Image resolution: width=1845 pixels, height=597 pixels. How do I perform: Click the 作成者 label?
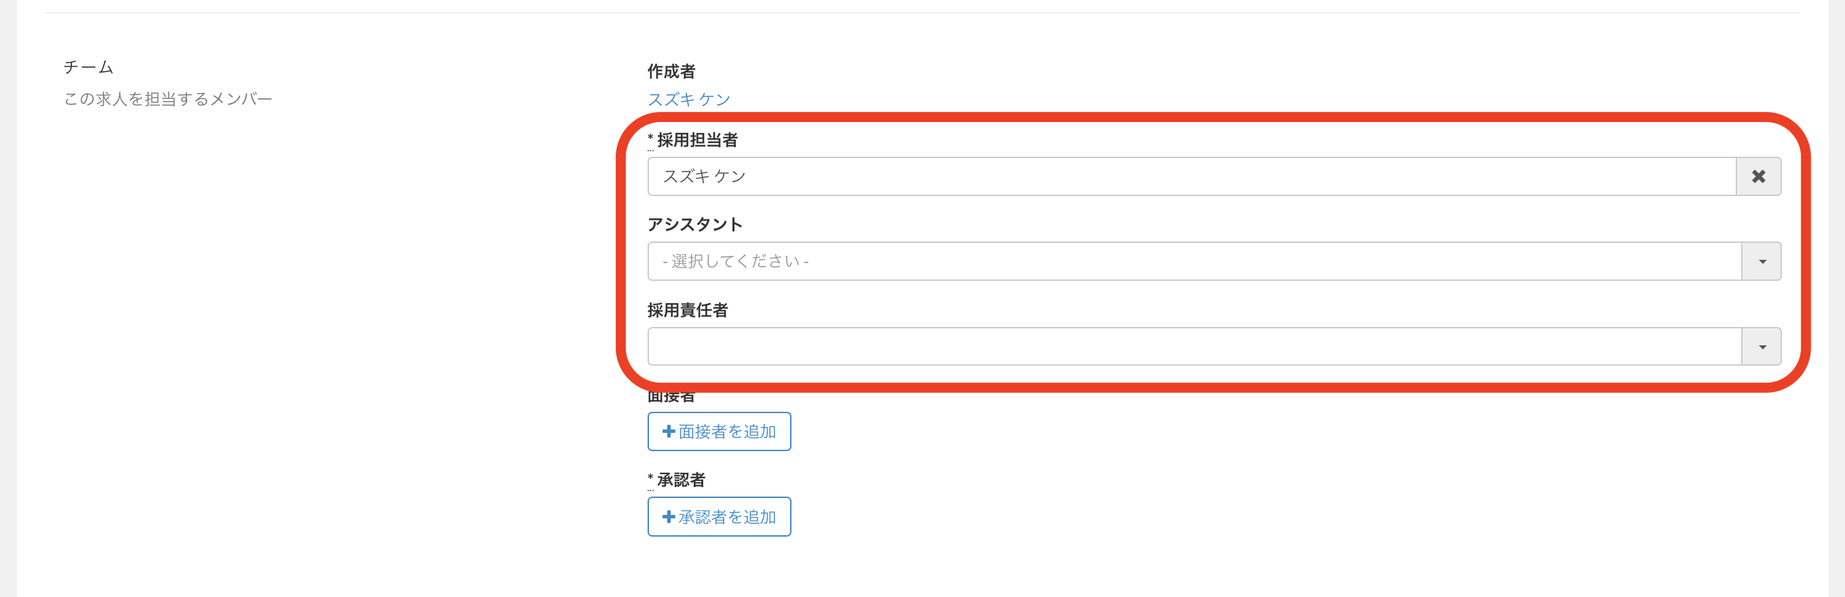point(671,71)
